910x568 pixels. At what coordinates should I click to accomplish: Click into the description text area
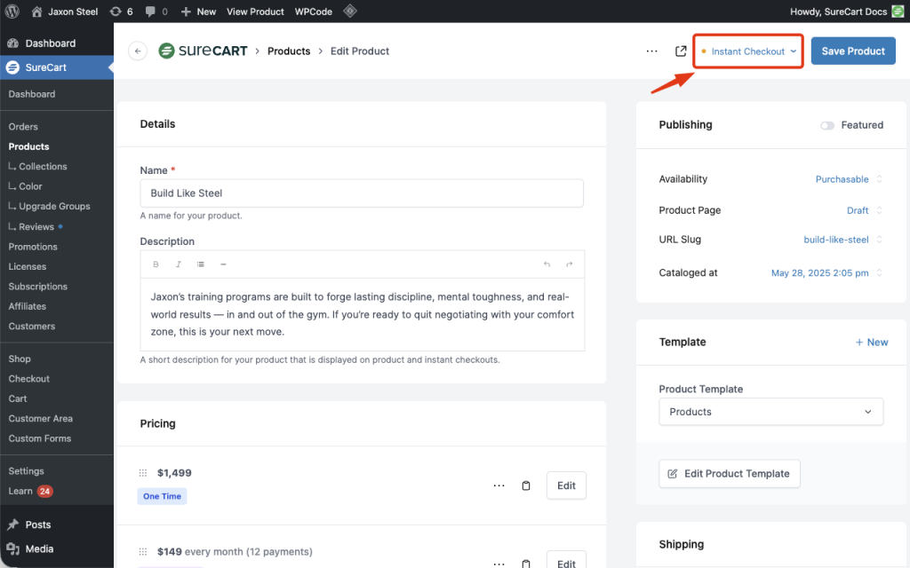[363, 314]
